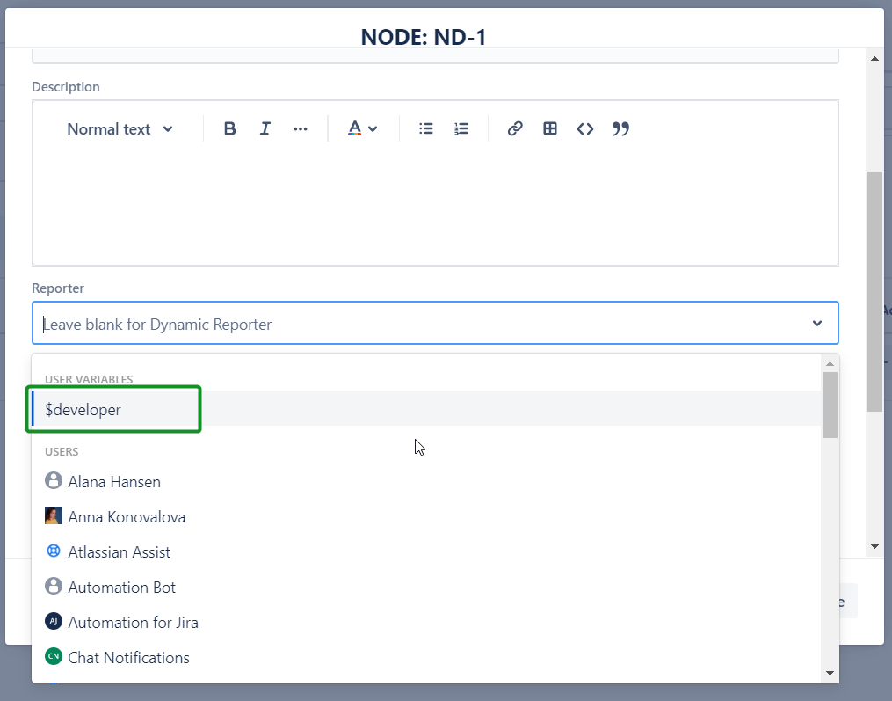Viewport: 892px width, 701px height.
Task: Toggle italic formatting in description toolbar
Action: click(265, 129)
